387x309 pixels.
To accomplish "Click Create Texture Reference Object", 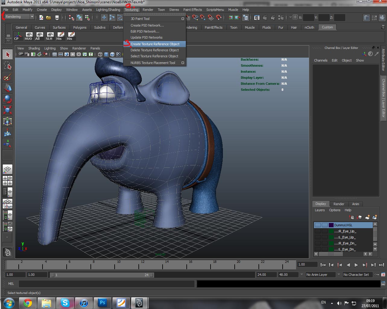I will (155, 44).
